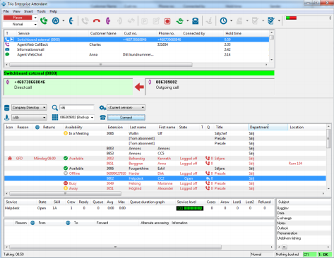
Task: Select Wallin In a Meeting row
Action: (165, 133)
